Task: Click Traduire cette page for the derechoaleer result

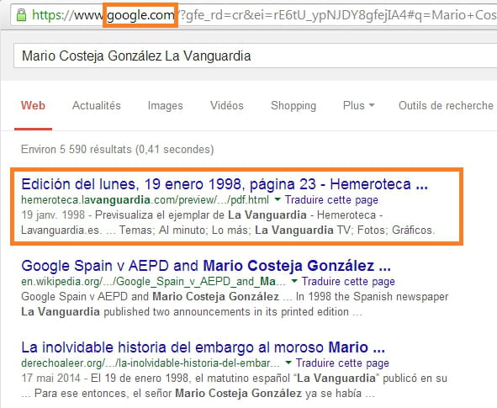Action: (342, 363)
